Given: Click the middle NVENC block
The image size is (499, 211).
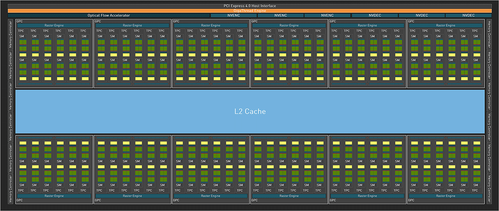Looking at the screenshot, I should (280, 16).
